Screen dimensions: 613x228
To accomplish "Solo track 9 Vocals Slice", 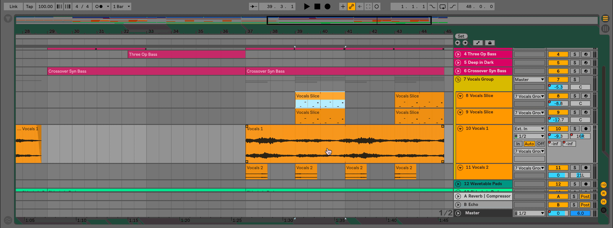I will coord(575,112).
